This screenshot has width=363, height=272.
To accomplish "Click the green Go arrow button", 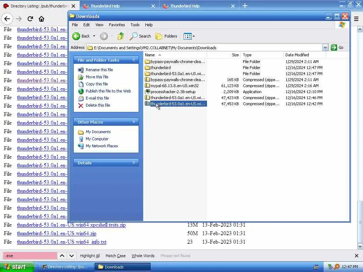I will point(334,47).
